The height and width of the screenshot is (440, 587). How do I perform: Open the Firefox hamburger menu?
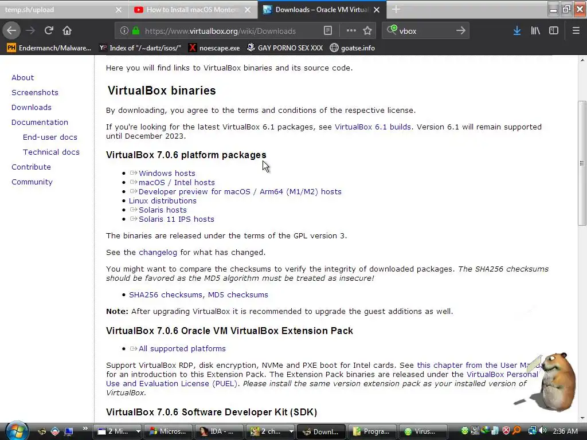576,31
